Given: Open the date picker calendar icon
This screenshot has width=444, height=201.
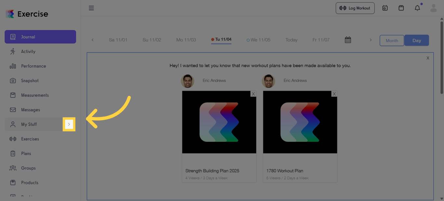Looking at the screenshot, I should 348,40.
